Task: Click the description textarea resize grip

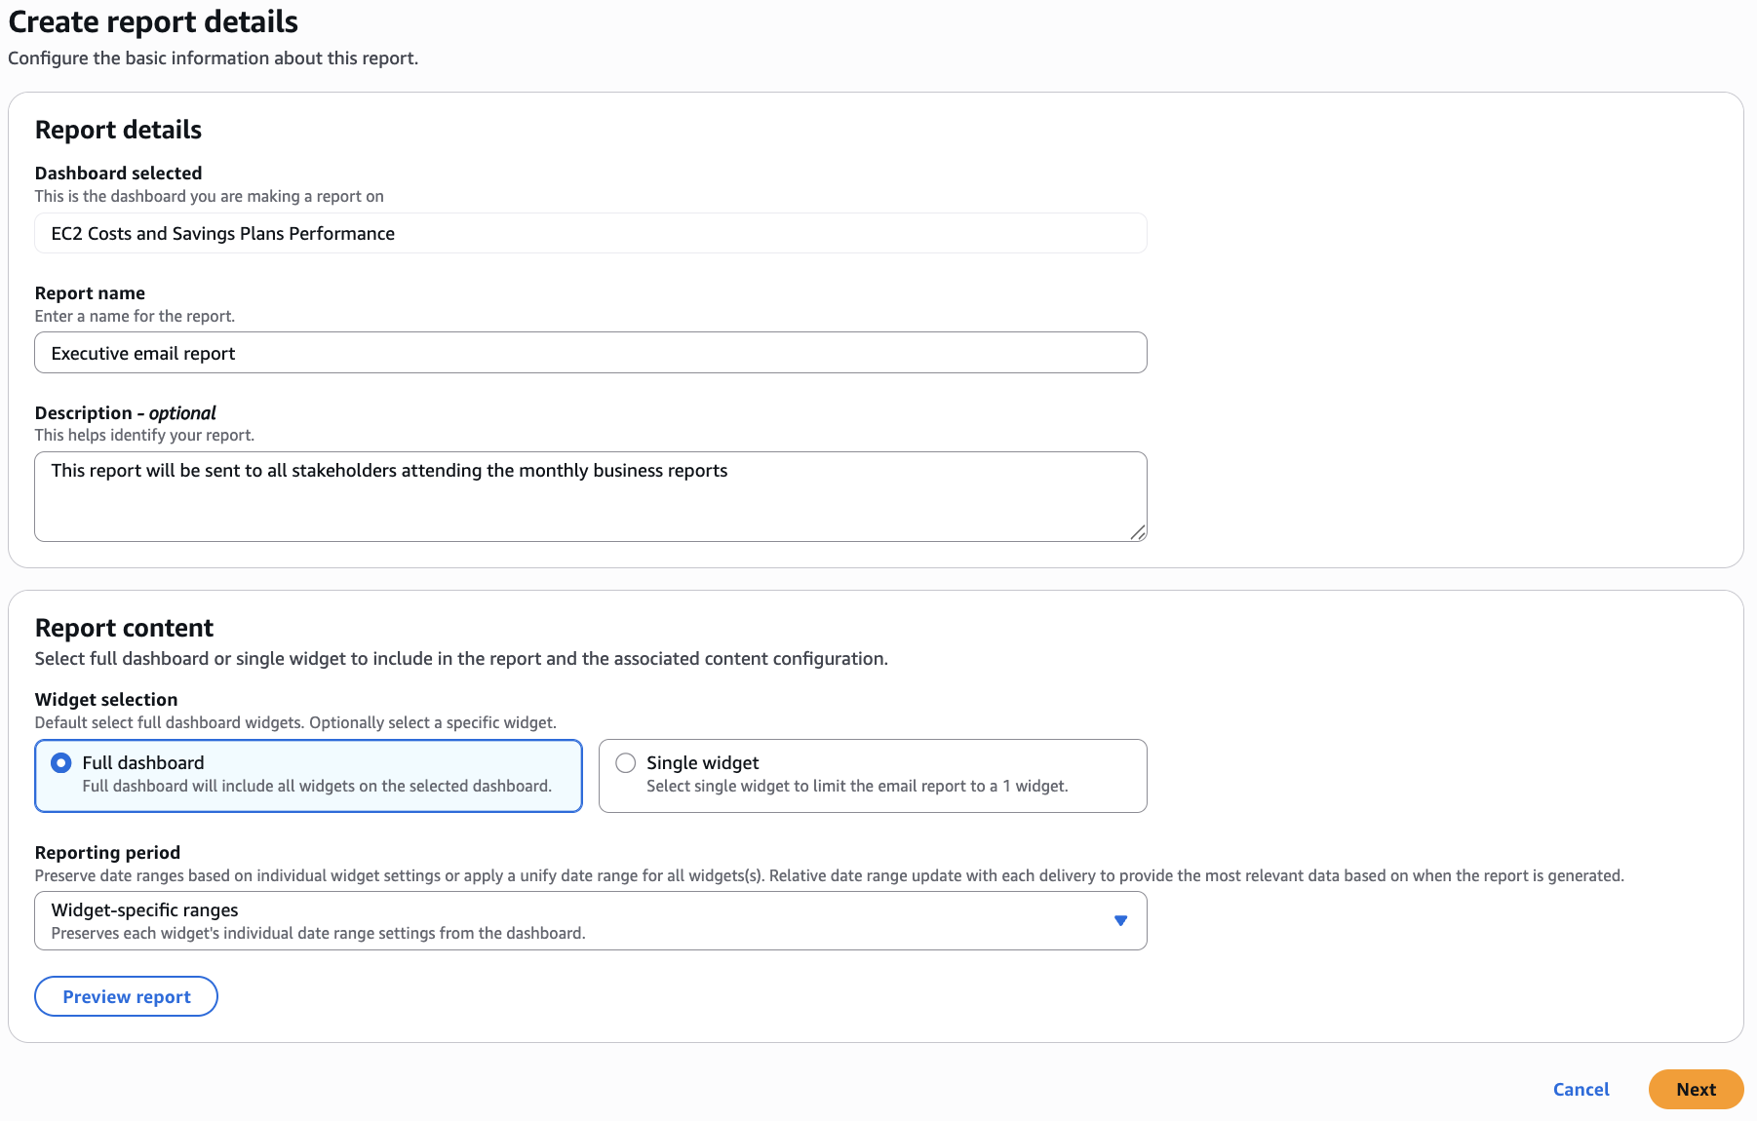Action: click(1139, 534)
